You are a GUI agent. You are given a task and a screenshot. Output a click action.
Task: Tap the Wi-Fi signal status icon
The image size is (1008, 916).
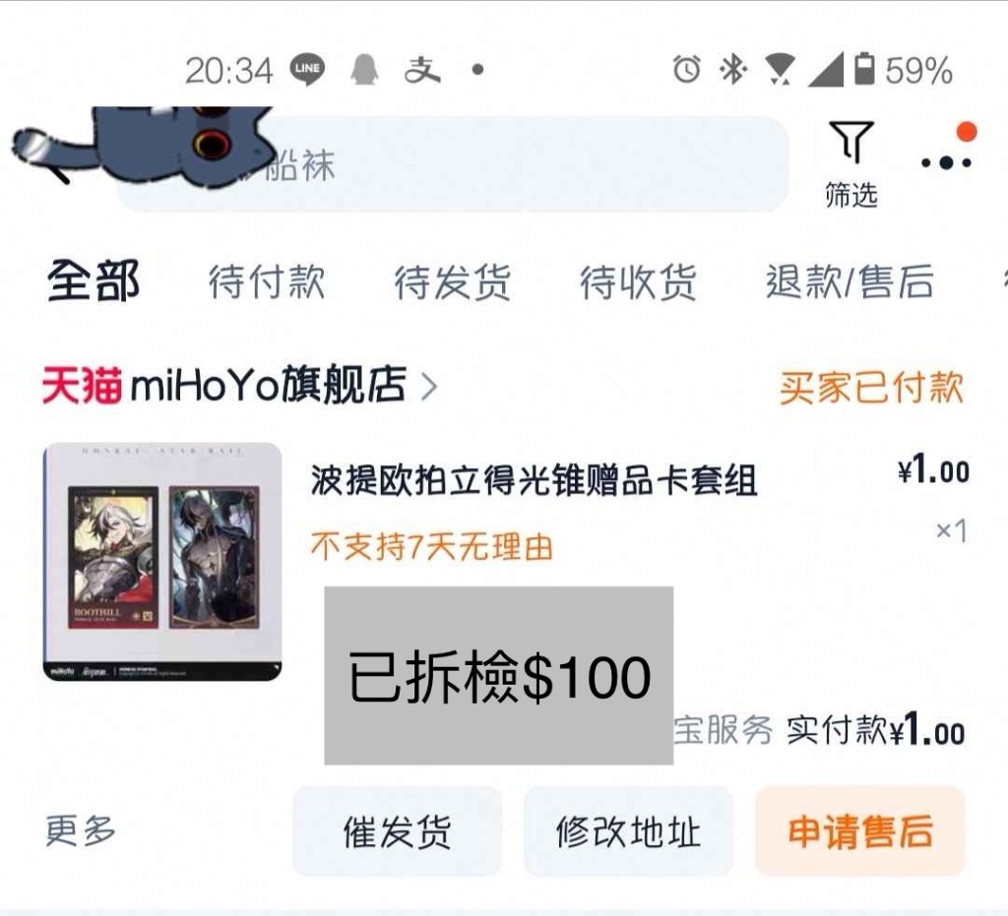click(780, 70)
